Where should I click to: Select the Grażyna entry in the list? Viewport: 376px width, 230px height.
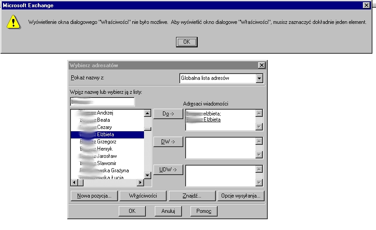click(107, 170)
